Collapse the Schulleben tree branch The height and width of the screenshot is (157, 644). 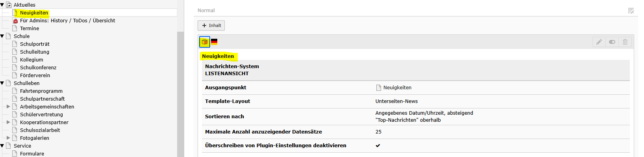(x=2, y=83)
